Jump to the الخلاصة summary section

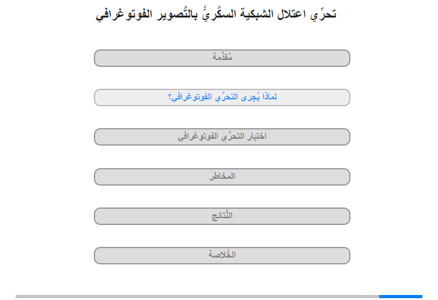(x=222, y=256)
